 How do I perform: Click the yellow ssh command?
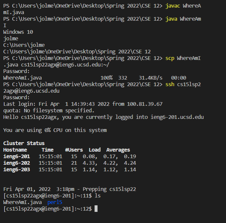(170, 84)
